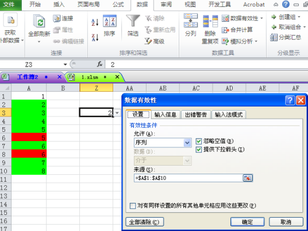
Task: Click the 删除重复项 remove duplicates icon
Action: [210, 21]
